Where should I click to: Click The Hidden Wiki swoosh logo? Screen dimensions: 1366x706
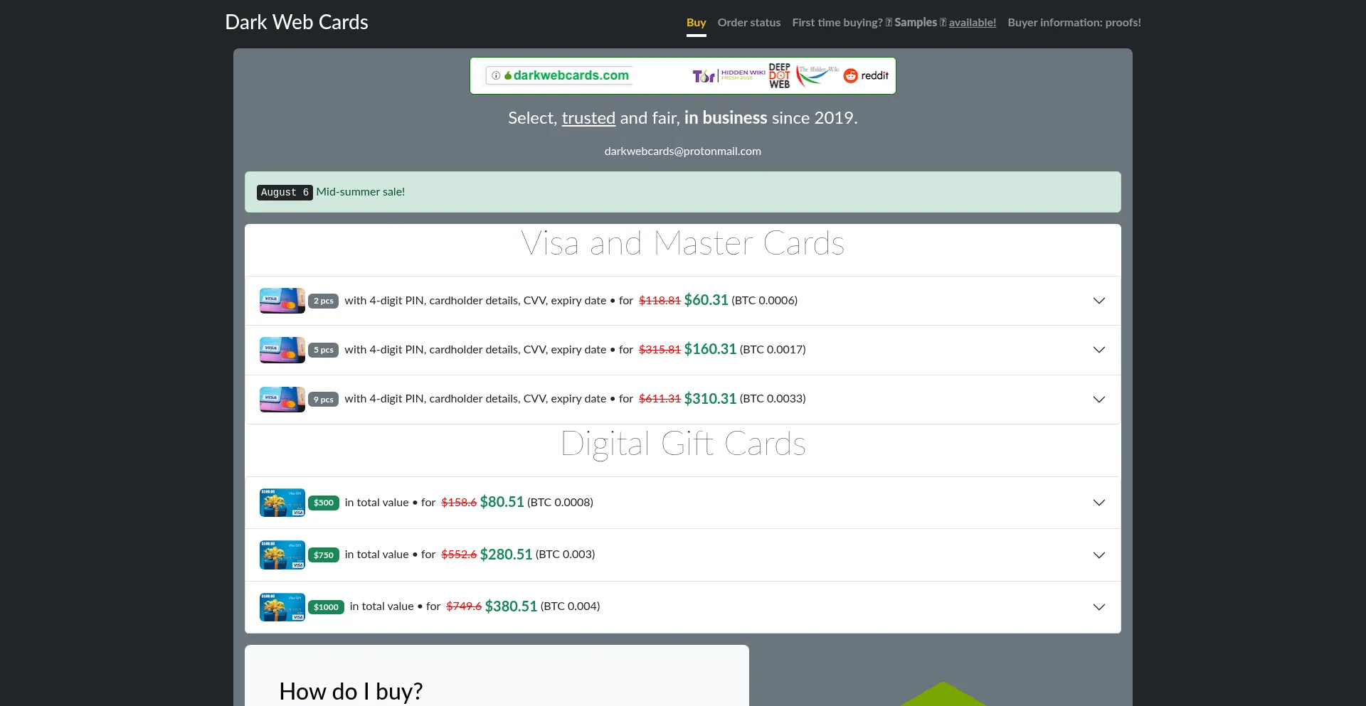click(817, 75)
